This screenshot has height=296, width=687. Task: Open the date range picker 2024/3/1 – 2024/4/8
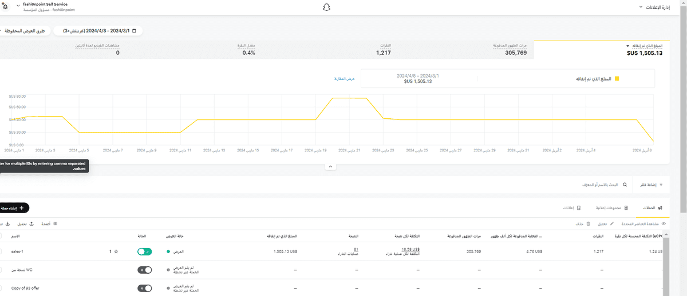point(98,30)
